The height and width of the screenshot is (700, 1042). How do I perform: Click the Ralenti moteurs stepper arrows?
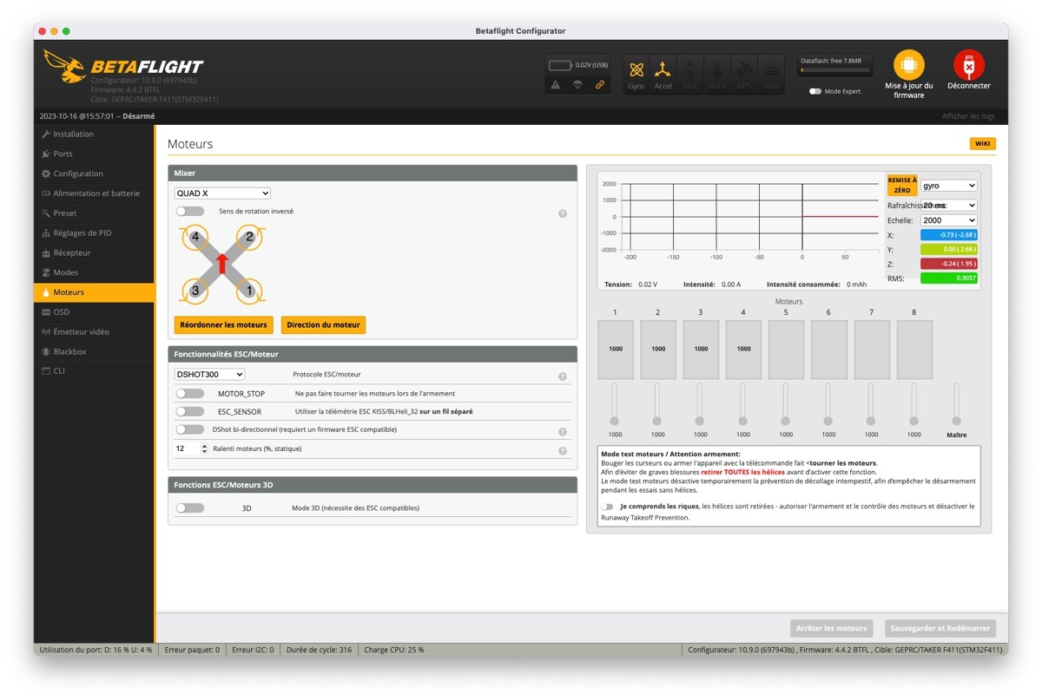[x=205, y=448]
